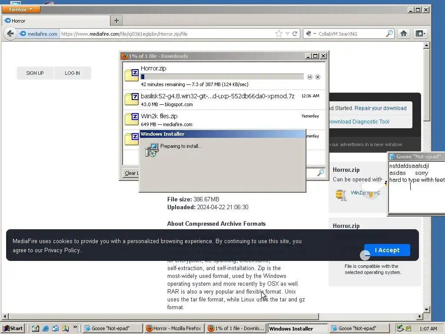445x334 pixels.
Task: Switch to the Downloads taskbar button
Action: tap(236, 328)
